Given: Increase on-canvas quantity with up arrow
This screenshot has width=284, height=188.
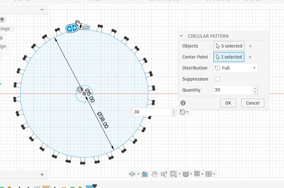Looking at the screenshot, I should point(174,110).
